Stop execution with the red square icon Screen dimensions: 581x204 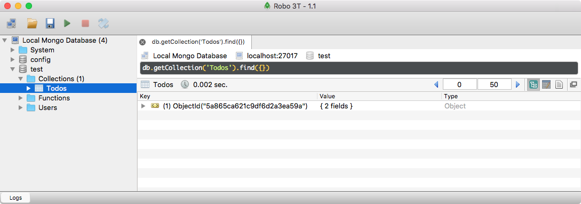[85, 23]
